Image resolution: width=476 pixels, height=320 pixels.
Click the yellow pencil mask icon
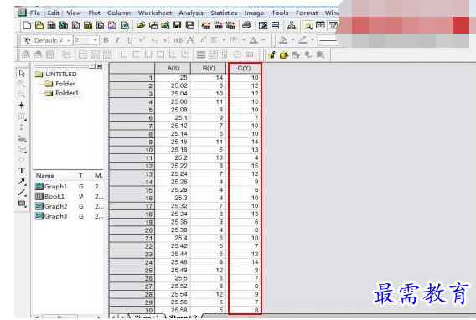tap(272, 55)
